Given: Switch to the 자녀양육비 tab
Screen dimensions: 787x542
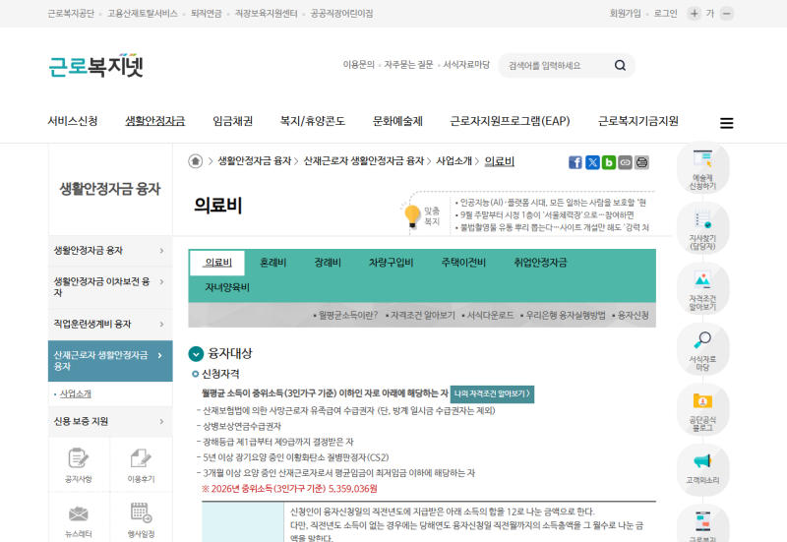Looking at the screenshot, I should point(227,287).
